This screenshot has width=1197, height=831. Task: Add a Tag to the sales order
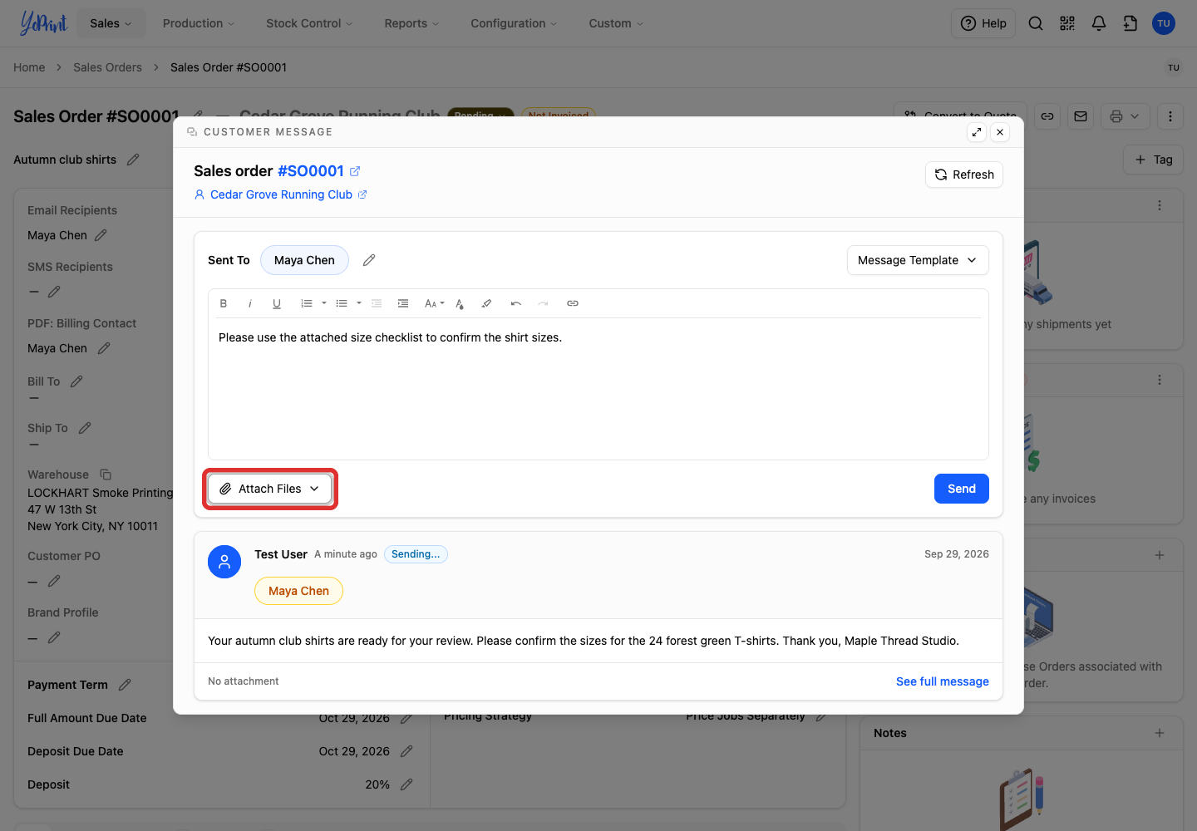click(1153, 160)
